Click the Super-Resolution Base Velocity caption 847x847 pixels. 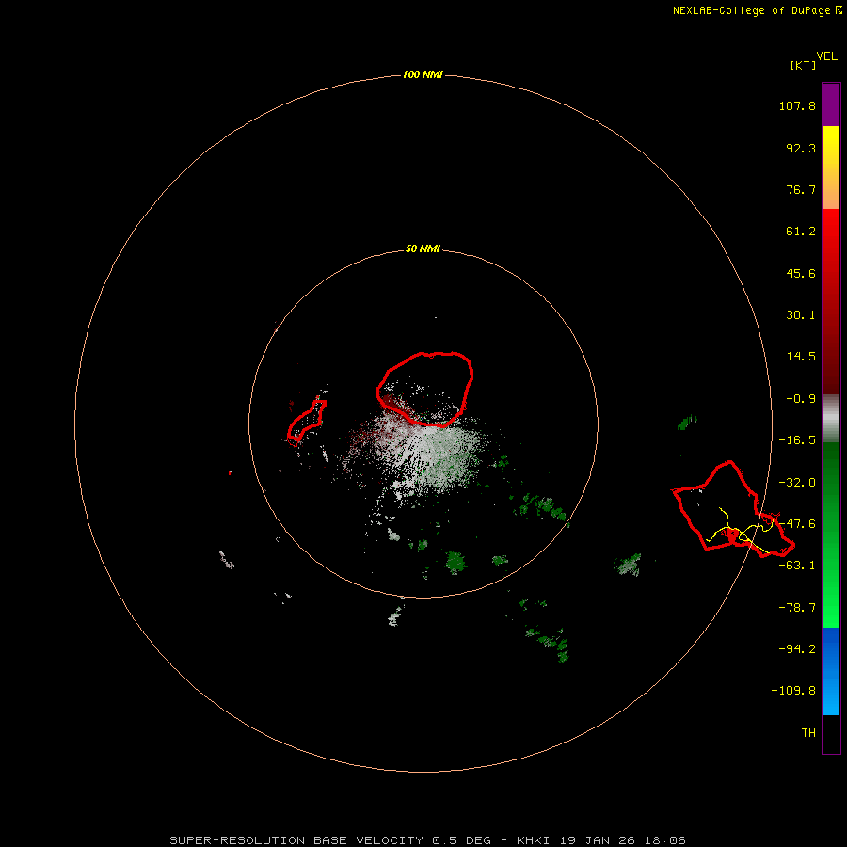[x=428, y=840]
